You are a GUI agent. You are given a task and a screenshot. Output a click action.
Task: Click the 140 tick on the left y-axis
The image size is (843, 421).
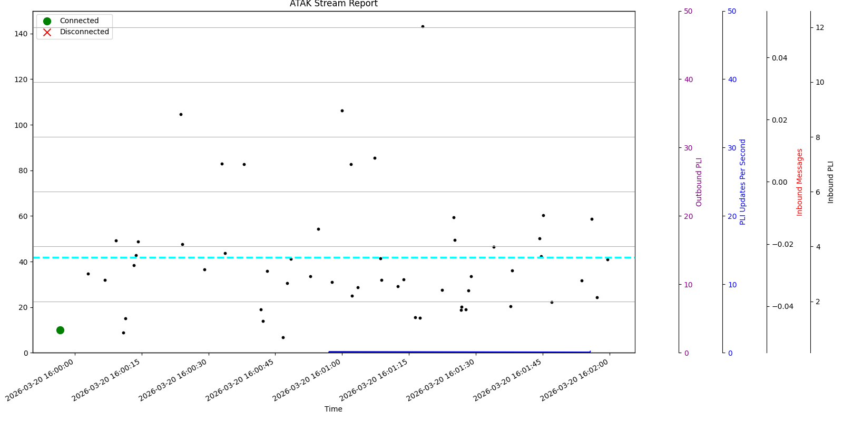pos(21,34)
